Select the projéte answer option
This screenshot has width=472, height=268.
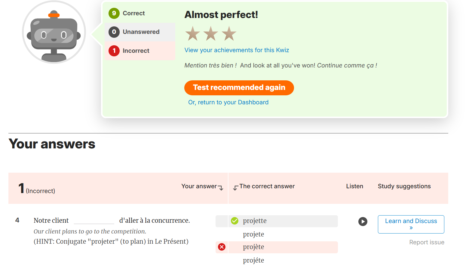(x=253, y=260)
